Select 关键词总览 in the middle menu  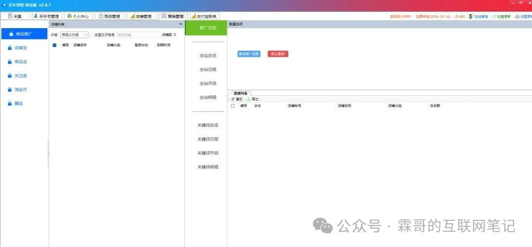click(208, 125)
